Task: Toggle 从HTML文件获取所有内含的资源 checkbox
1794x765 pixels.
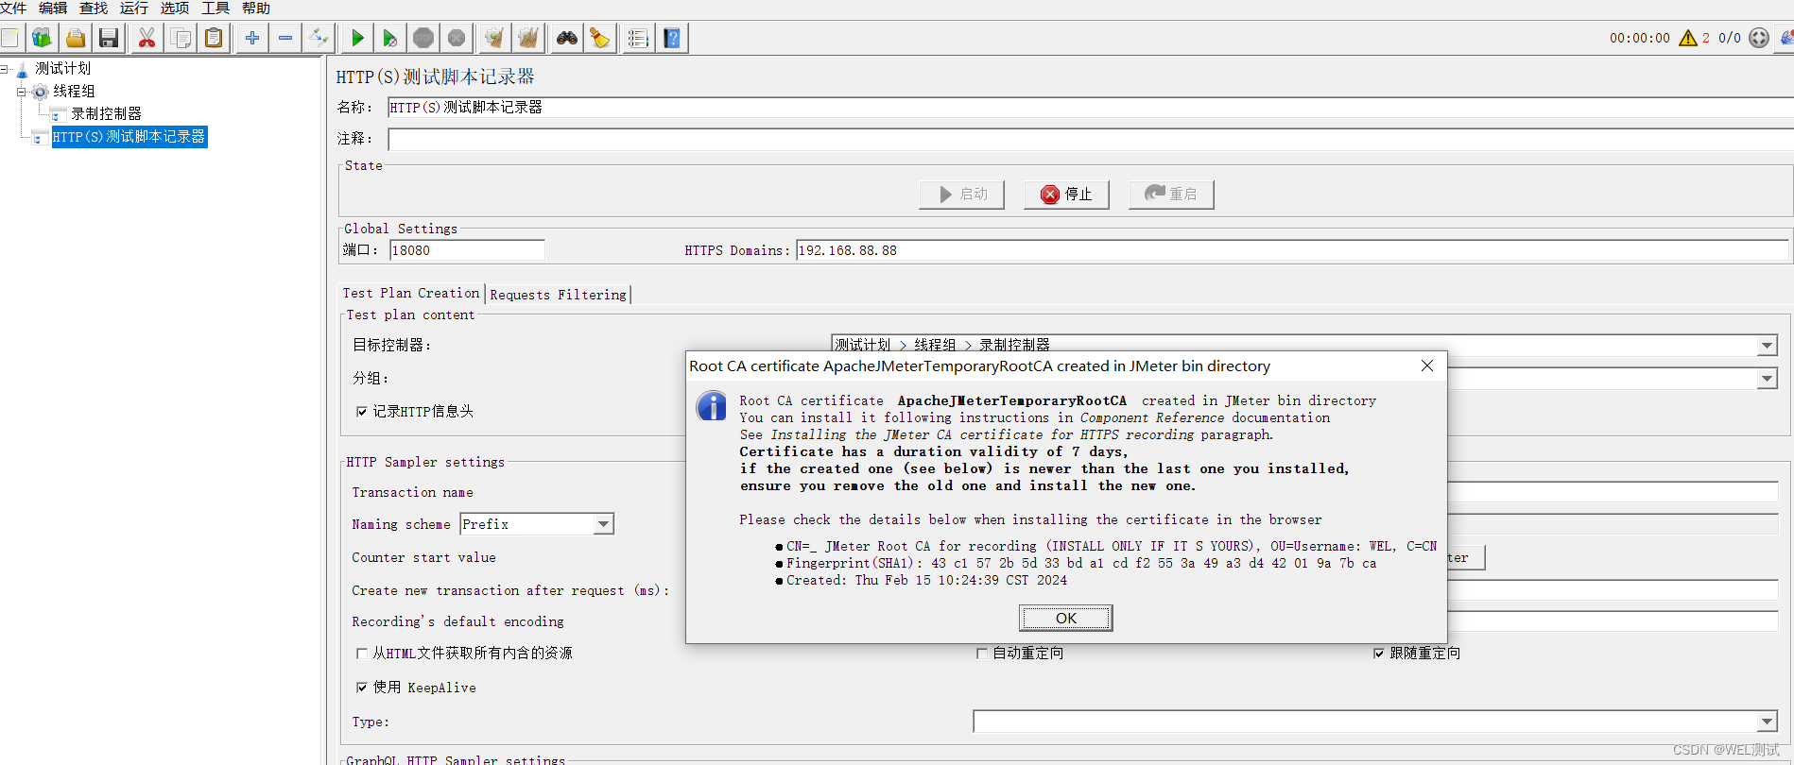Action: click(361, 654)
